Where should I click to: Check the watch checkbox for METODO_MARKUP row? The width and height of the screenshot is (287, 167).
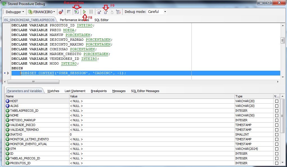tap(277, 120)
